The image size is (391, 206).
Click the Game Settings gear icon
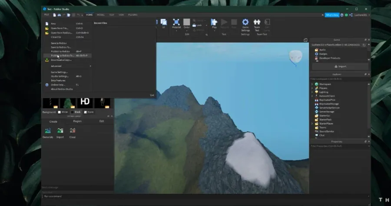[x=245, y=22]
